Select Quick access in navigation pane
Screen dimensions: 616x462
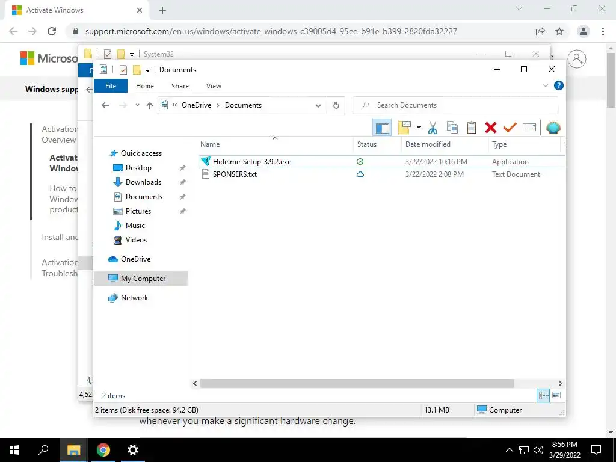[141, 153]
